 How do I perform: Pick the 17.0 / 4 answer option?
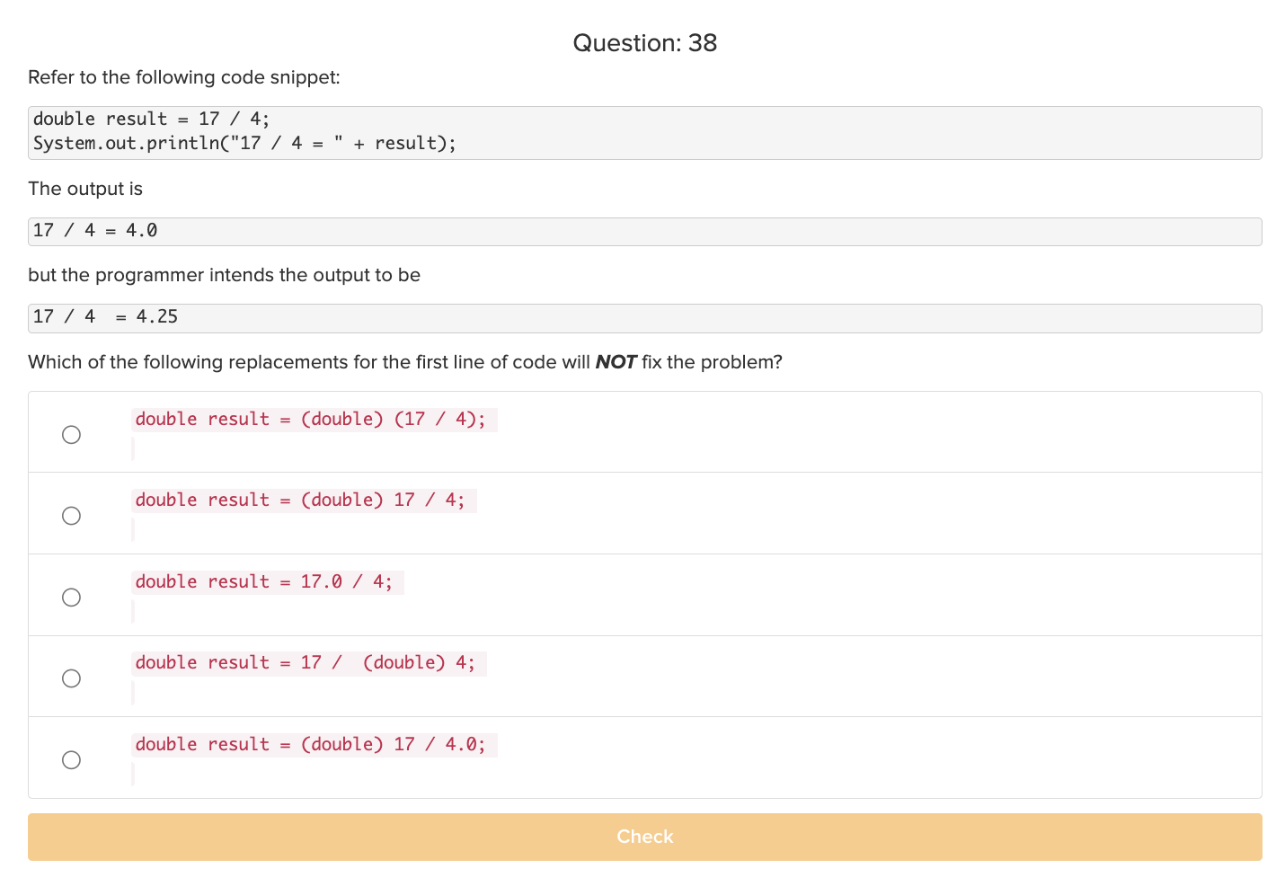tap(71, 597)
